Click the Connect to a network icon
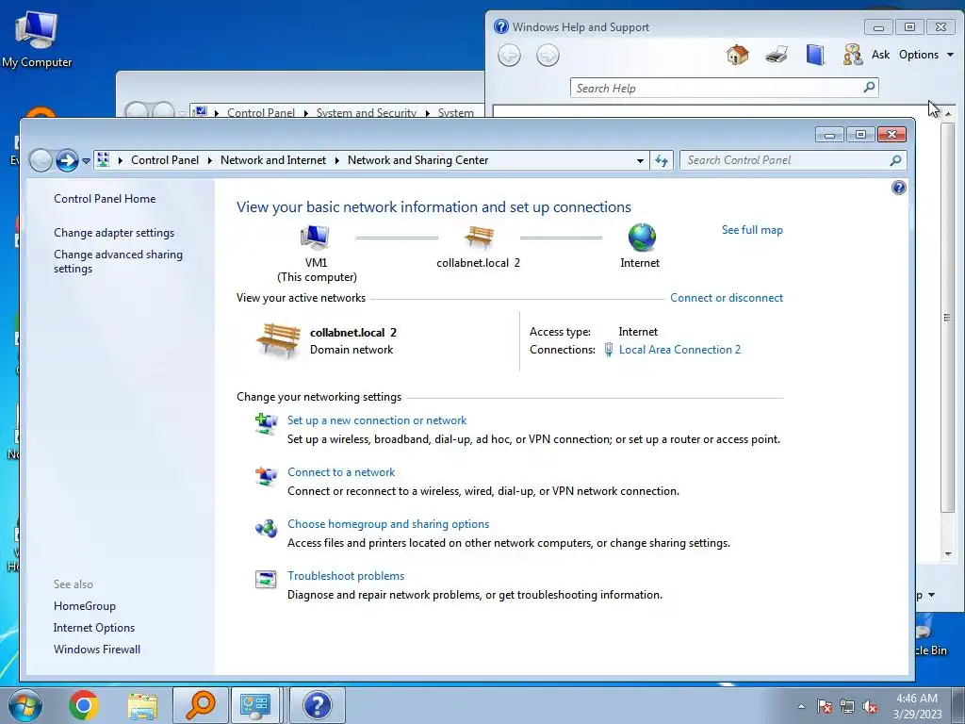 pos(267,475)
